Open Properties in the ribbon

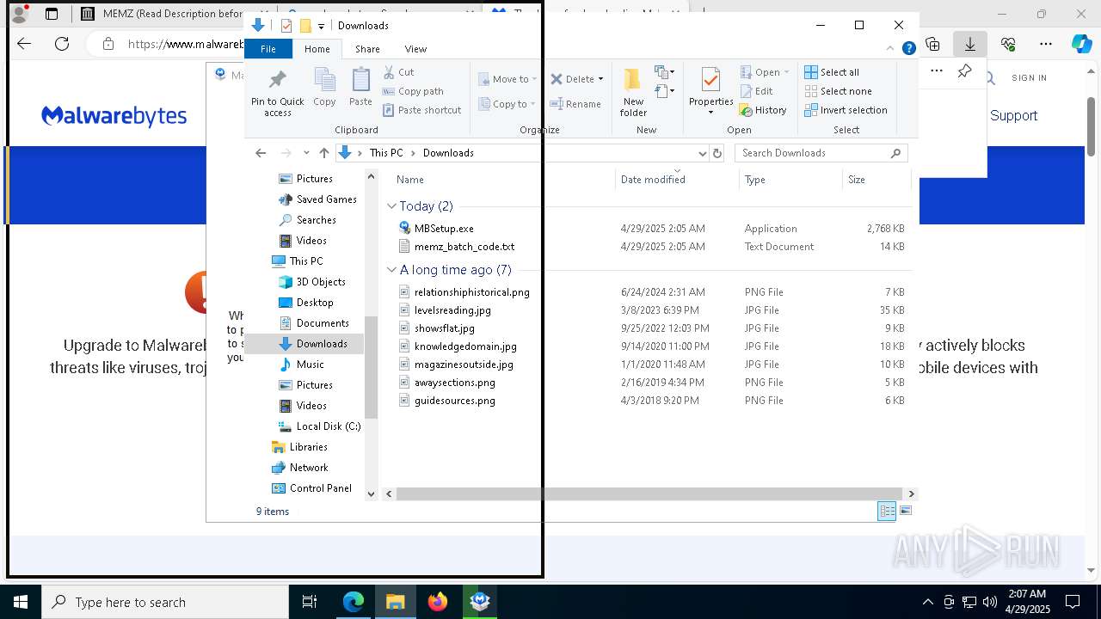point(710,91)
